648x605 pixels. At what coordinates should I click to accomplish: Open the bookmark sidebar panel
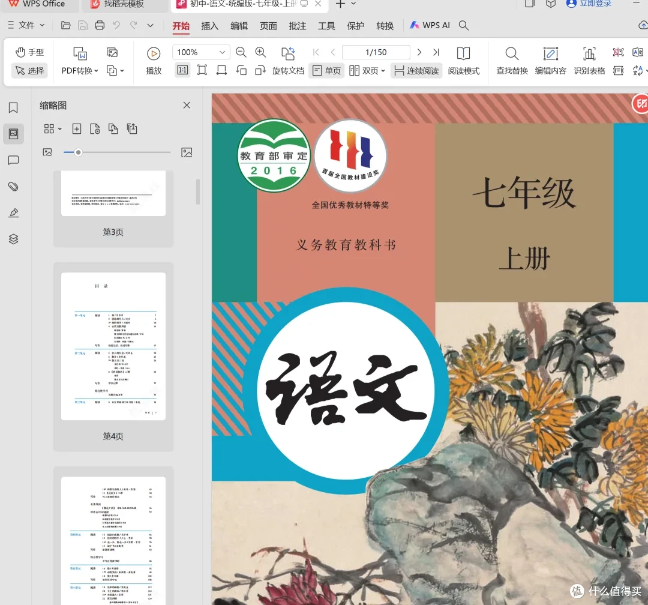tap(13, 107)
